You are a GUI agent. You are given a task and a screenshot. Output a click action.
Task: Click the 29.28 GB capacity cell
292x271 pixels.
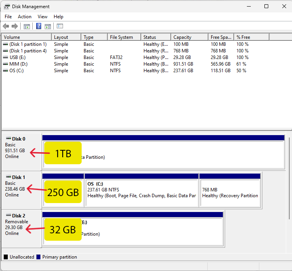pyautogui.click(x=182, y=57)
